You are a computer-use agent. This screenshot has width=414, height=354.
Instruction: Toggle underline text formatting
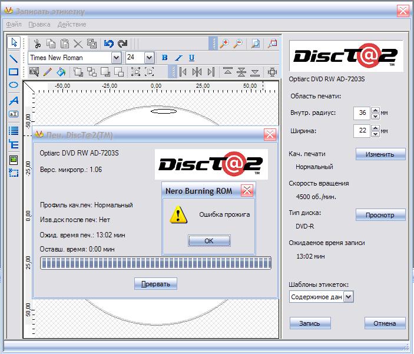[x=192, y=58]
